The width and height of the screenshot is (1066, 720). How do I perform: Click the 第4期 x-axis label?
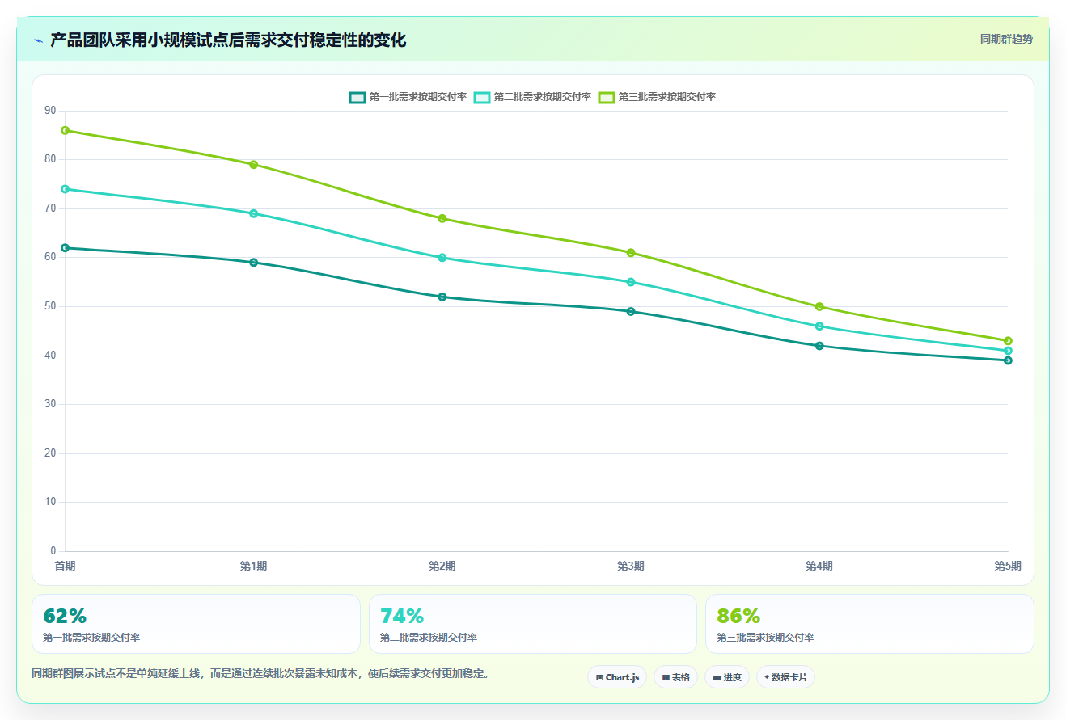pyautogui.click(x=819, y=566)
